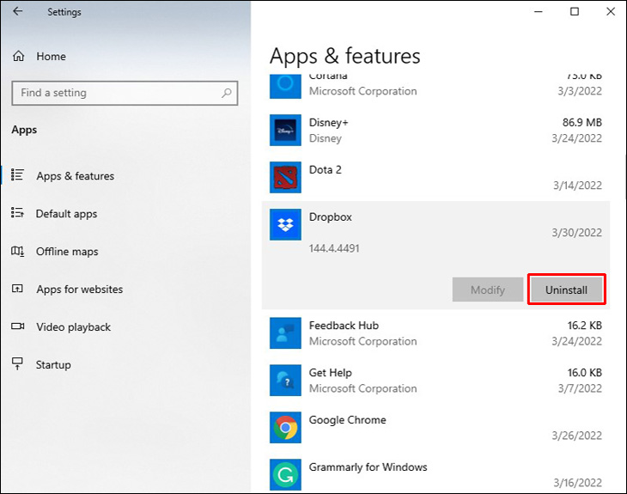Select Apps & features in sidebar
The width and height of the screenshot is (627, 494).
pyautogui.click(x=75, y=176)
